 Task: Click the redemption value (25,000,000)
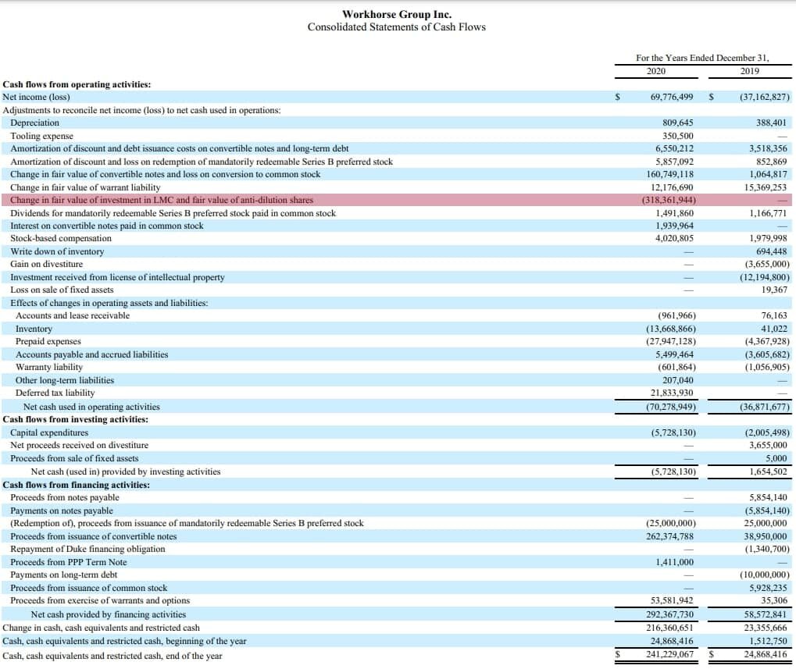670,523
